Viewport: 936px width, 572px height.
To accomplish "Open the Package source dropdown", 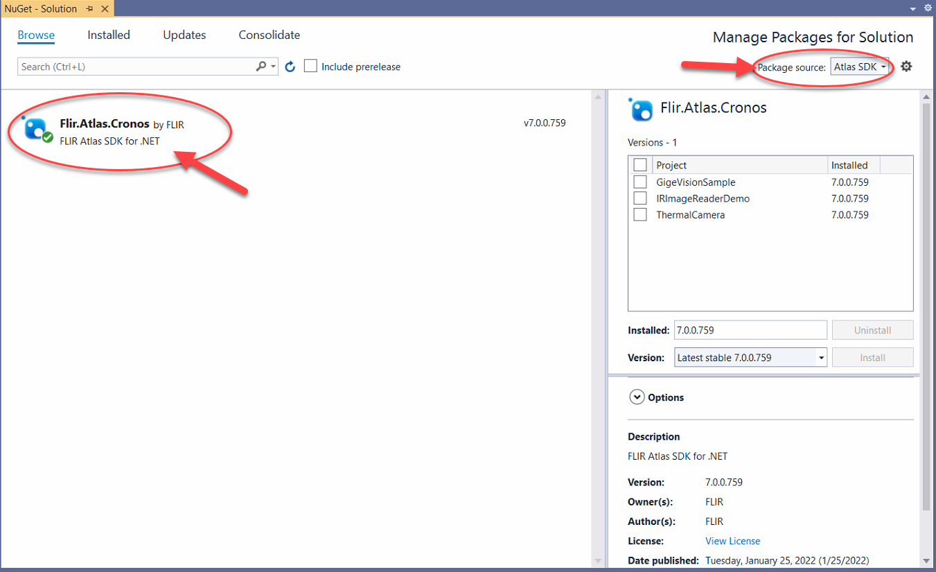I will coord(860,67).
